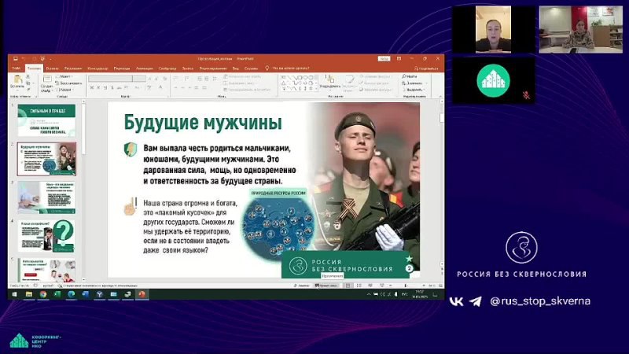629x354 pixels.
Task: Select slide 4 thumbnail with the question mark
Action: click(x=46, y=236)
